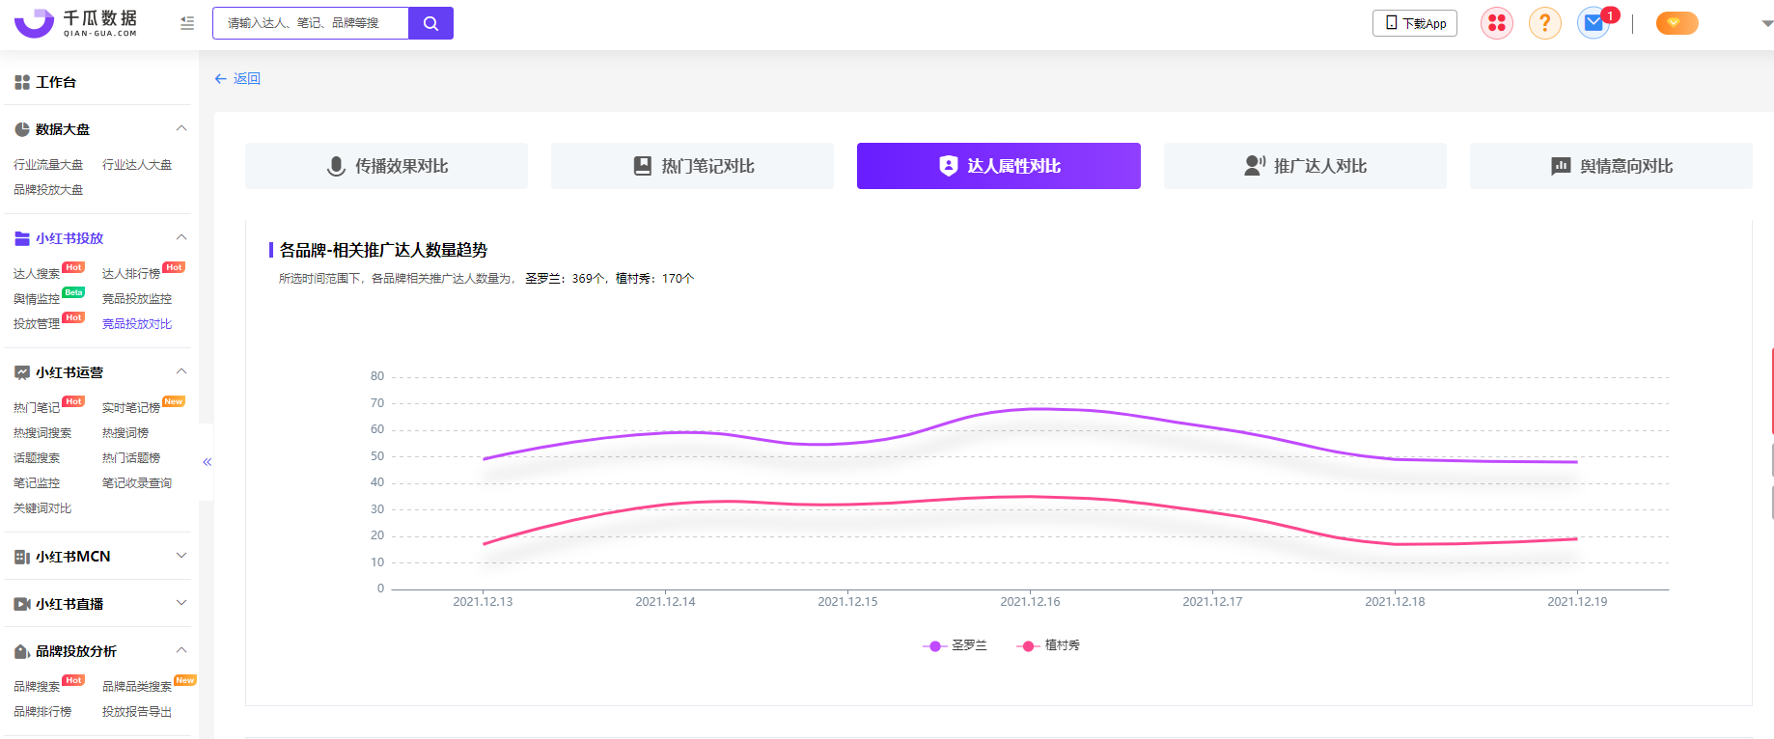The width and height of the screenshot is (1774, 739).
Task: Open 笔记监控 link
Action: coord(37,483)
